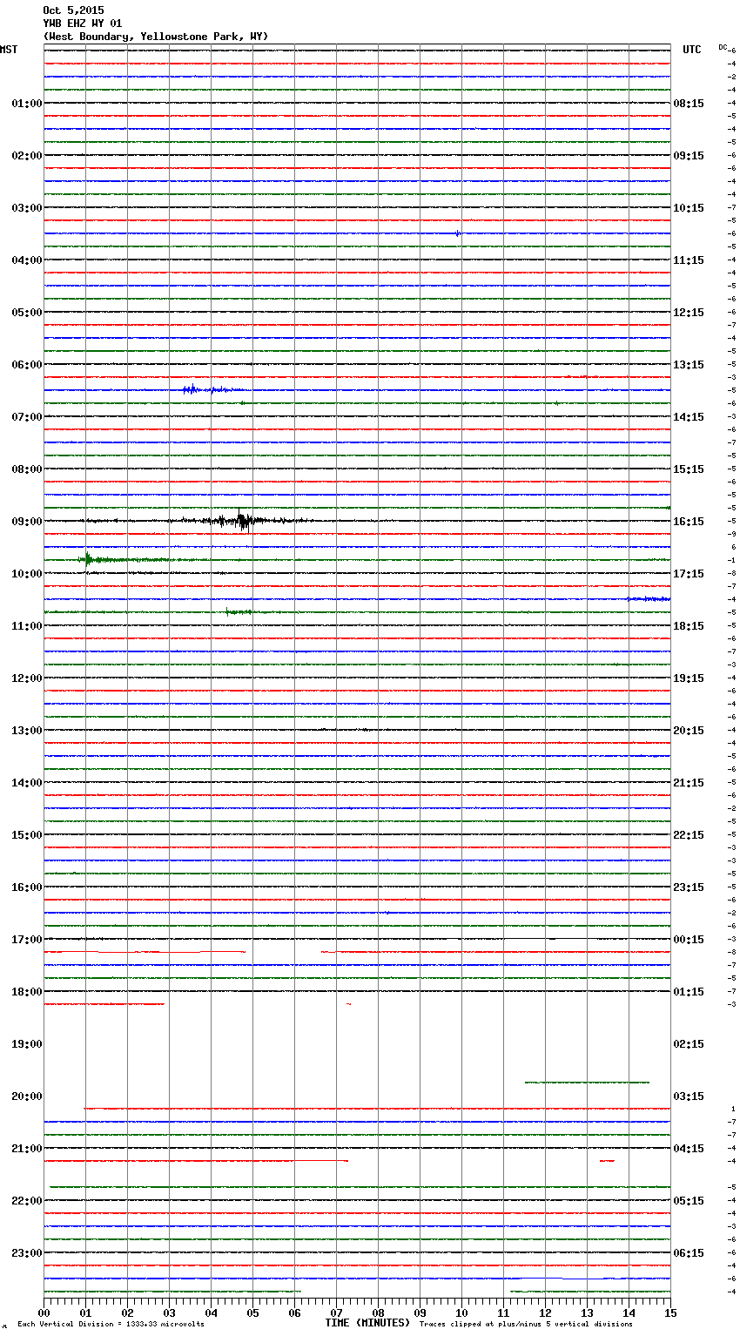
Task: Select the 16:15 UTC time label
Action: (689, 522)
